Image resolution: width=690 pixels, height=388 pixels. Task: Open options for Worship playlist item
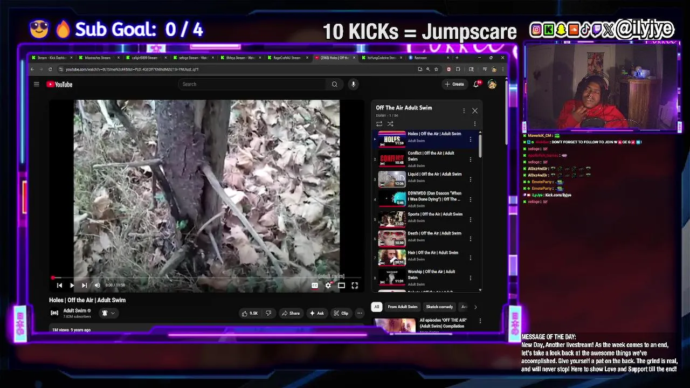pos(471,278)
